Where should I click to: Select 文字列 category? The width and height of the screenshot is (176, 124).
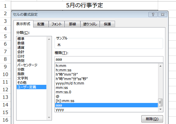pyautogui.click(x=32, y=78)
